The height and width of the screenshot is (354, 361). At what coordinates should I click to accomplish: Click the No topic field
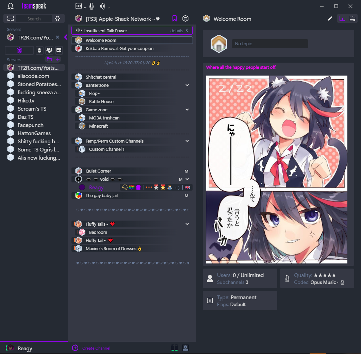coord(270,44)
